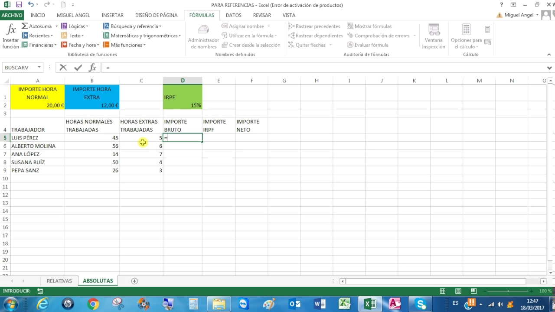The image size is (555, 312).
Task: Open Financieras functions icon
Action: tap(25, 45)
